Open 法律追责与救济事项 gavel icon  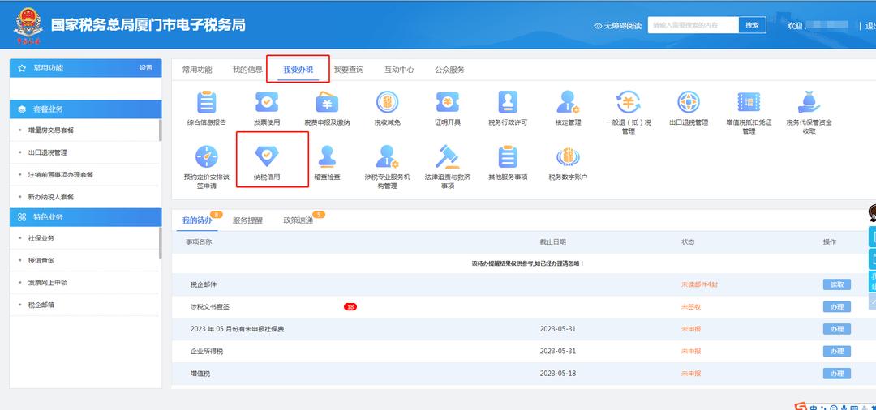click(x=448, y=156)
